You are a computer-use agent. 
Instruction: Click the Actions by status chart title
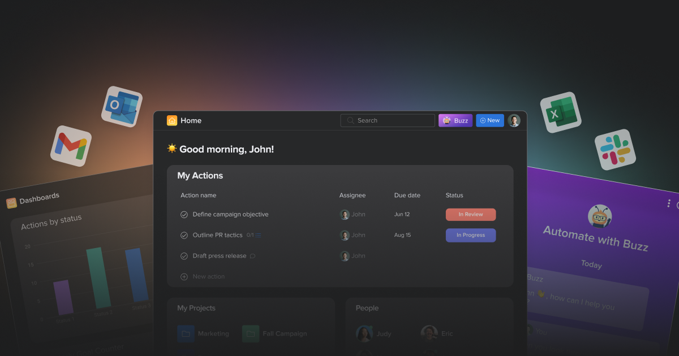pos(51,222)
